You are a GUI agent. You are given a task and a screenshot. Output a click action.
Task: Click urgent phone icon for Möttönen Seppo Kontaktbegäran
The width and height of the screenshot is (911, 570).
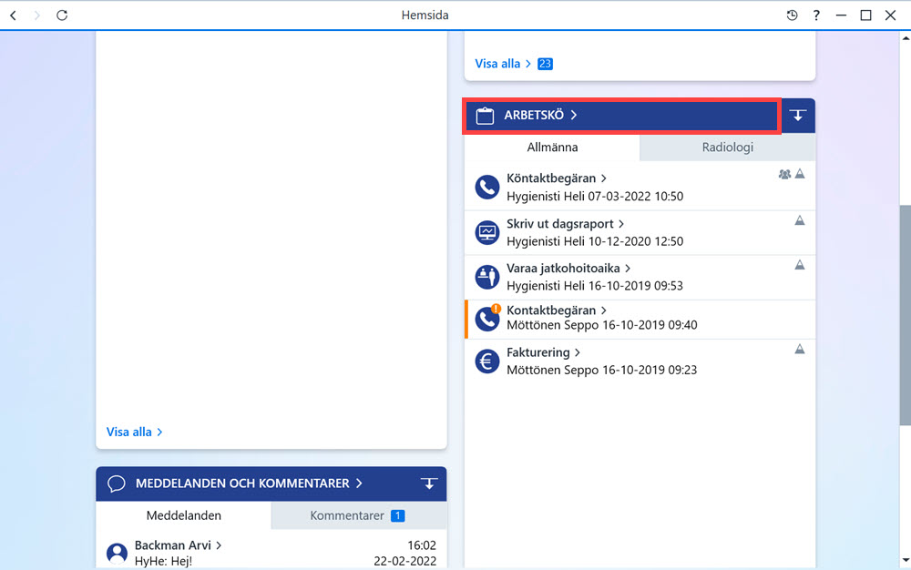pos(486,318)
